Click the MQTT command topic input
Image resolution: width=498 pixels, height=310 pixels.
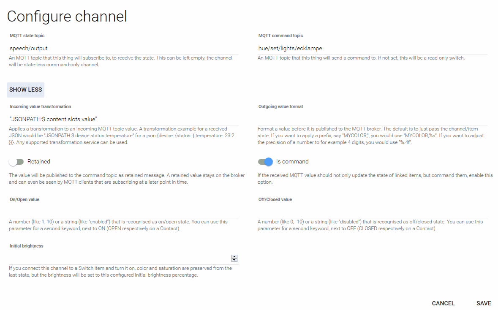tap(373, 49)
